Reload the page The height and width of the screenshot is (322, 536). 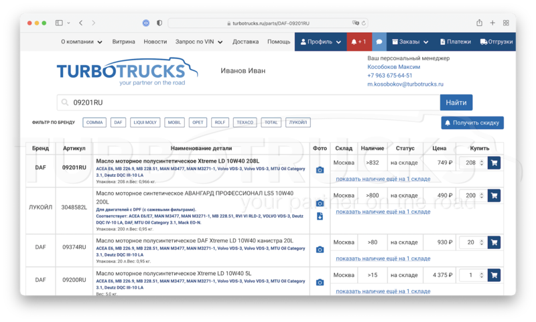[364, 23]
